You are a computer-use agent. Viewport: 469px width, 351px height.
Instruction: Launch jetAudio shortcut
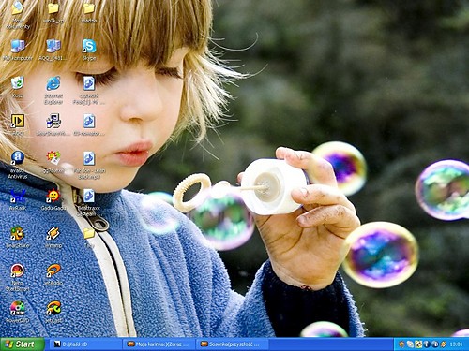[53, 271]
